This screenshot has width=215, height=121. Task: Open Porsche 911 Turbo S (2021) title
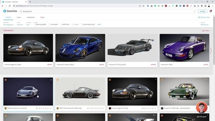(x=66, y=65)
